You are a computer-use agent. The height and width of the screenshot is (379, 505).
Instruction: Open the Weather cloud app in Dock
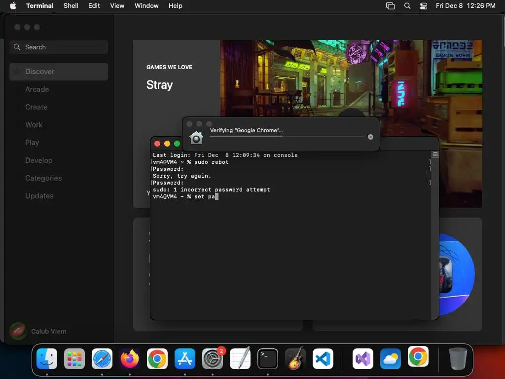[391, 359]
